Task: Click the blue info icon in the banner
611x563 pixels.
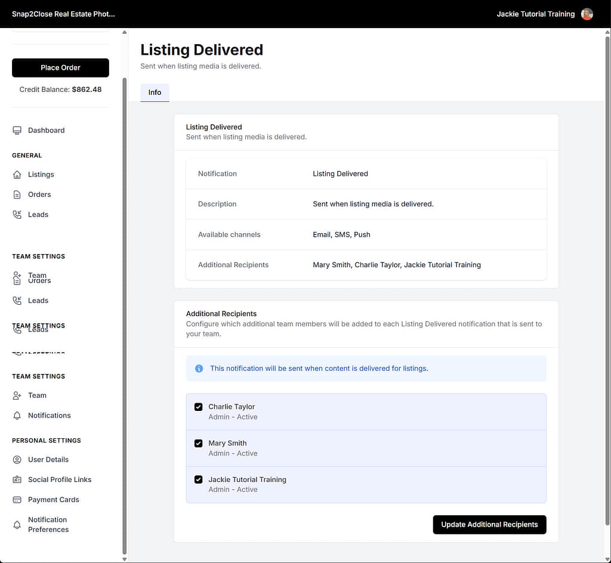Action: 199,368
